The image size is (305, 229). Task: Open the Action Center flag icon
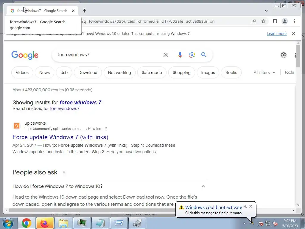[261, 223]
